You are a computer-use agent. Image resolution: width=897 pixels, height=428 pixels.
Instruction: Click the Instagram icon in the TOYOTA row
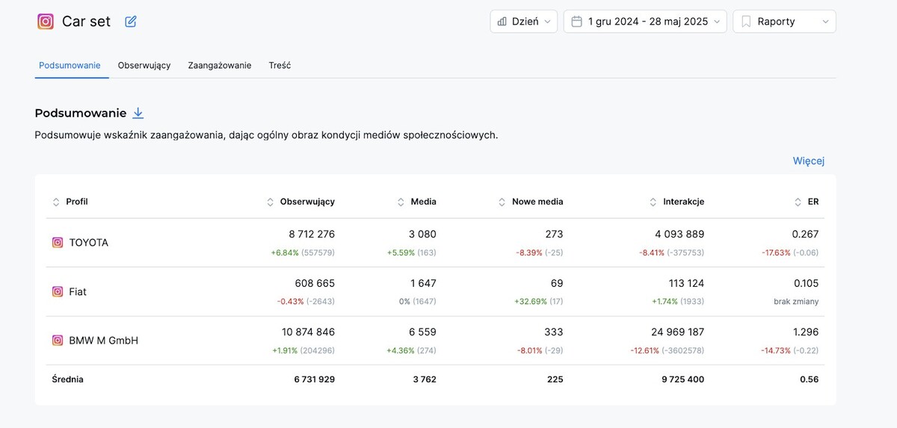58,243
